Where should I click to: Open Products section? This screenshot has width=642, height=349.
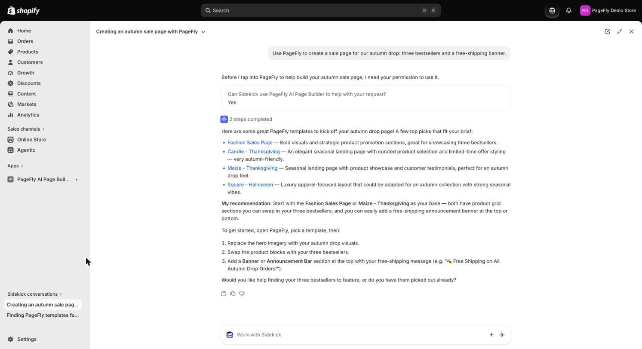pyautogui.click(x=28, y=52)
